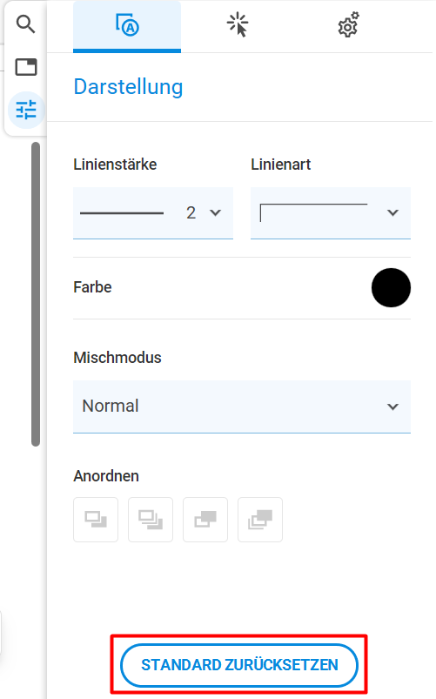Click the Farbe label
Image resolution: width=436 pixels, height=699 pixels.
[92, 287]
